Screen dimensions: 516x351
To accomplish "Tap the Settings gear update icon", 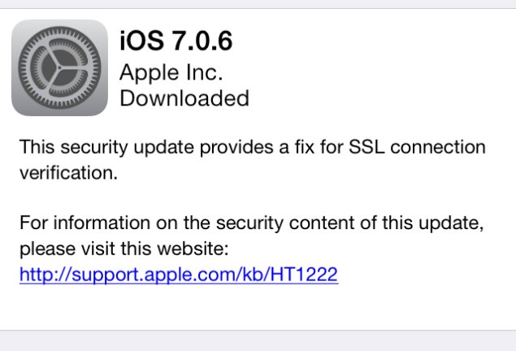I will pos(59,67).
